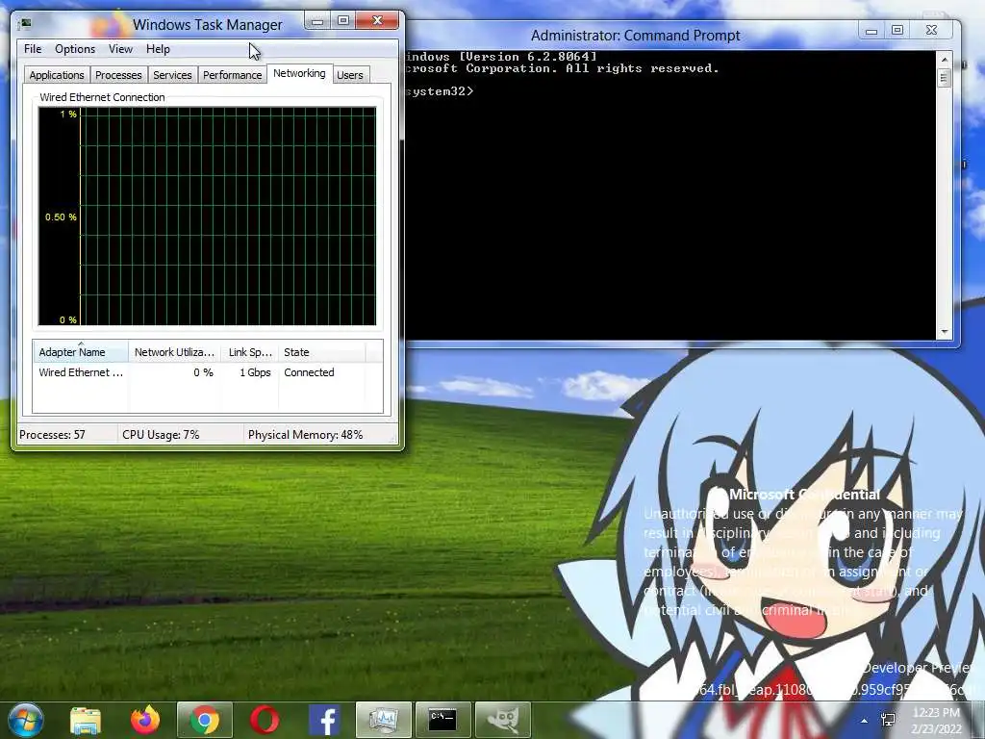Sort by State column header
This screenshot has width=985, height=739.
[x=321, y=352]
